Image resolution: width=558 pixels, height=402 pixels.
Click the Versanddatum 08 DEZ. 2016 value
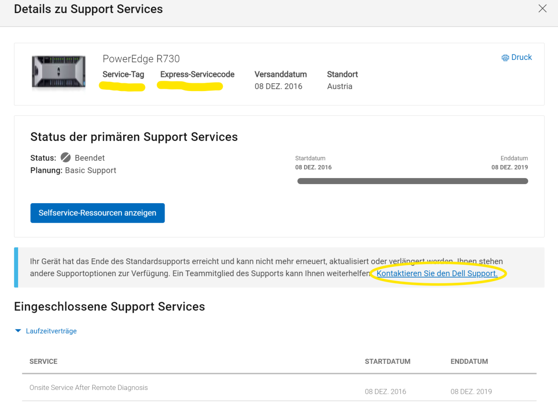pos(279,86)
